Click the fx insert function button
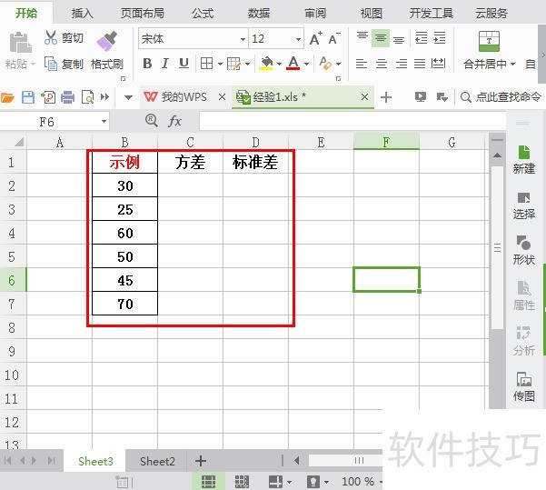Screen dimensions: 546x490 tap(174, 121)
